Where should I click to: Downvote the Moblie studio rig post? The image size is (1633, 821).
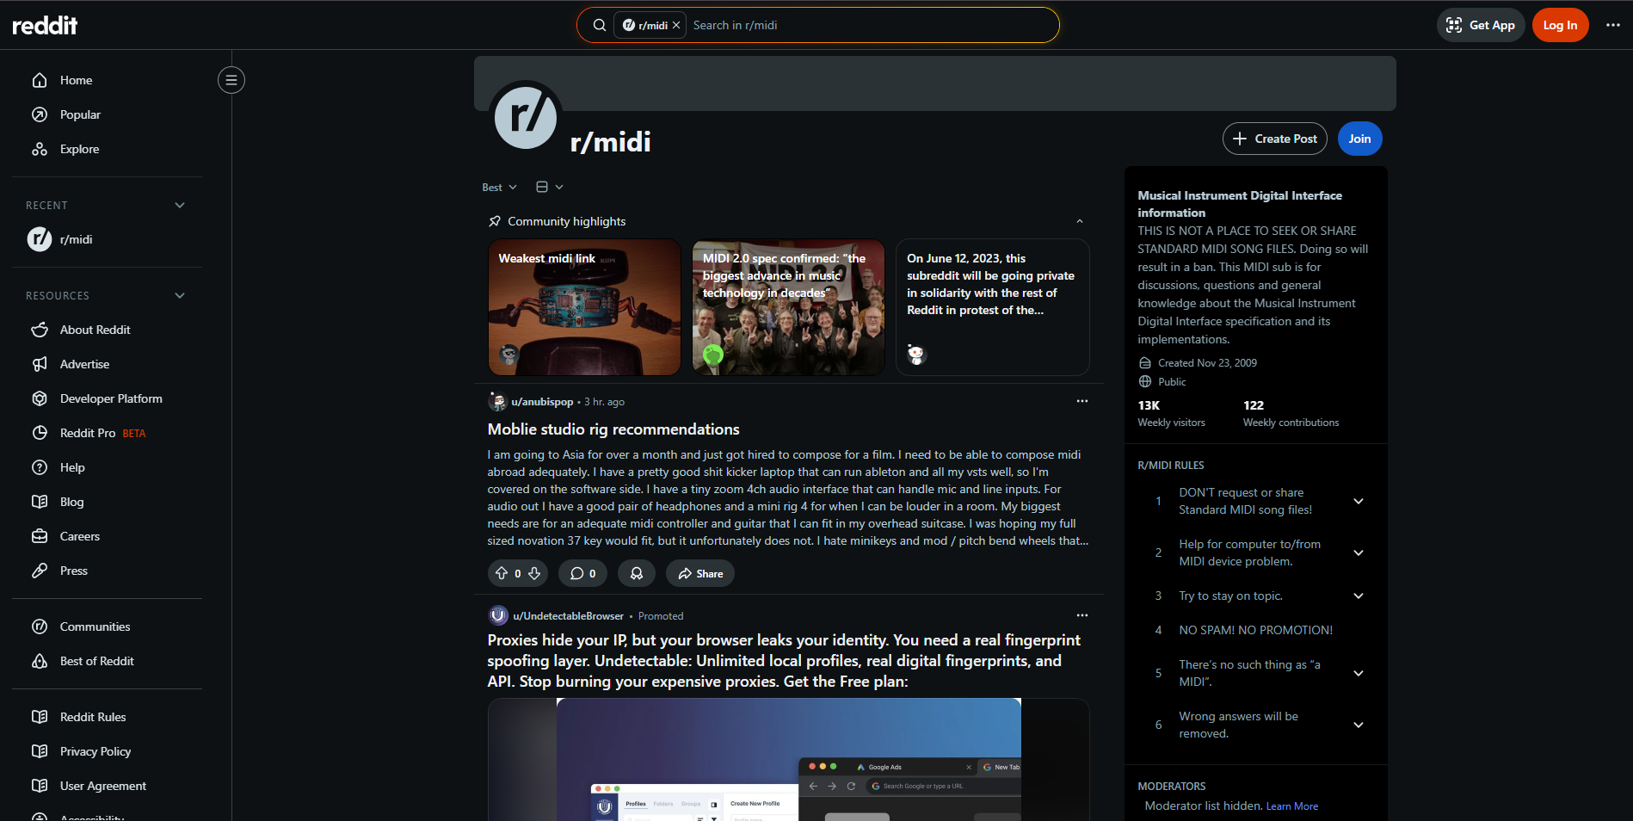pos(534,573)
